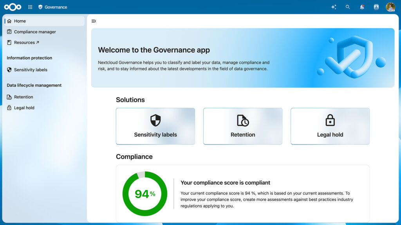Image resolution: width=401 pixels, height=225 pixels.
Task: Open the Retention solution card
Action: tap(243, 126)
